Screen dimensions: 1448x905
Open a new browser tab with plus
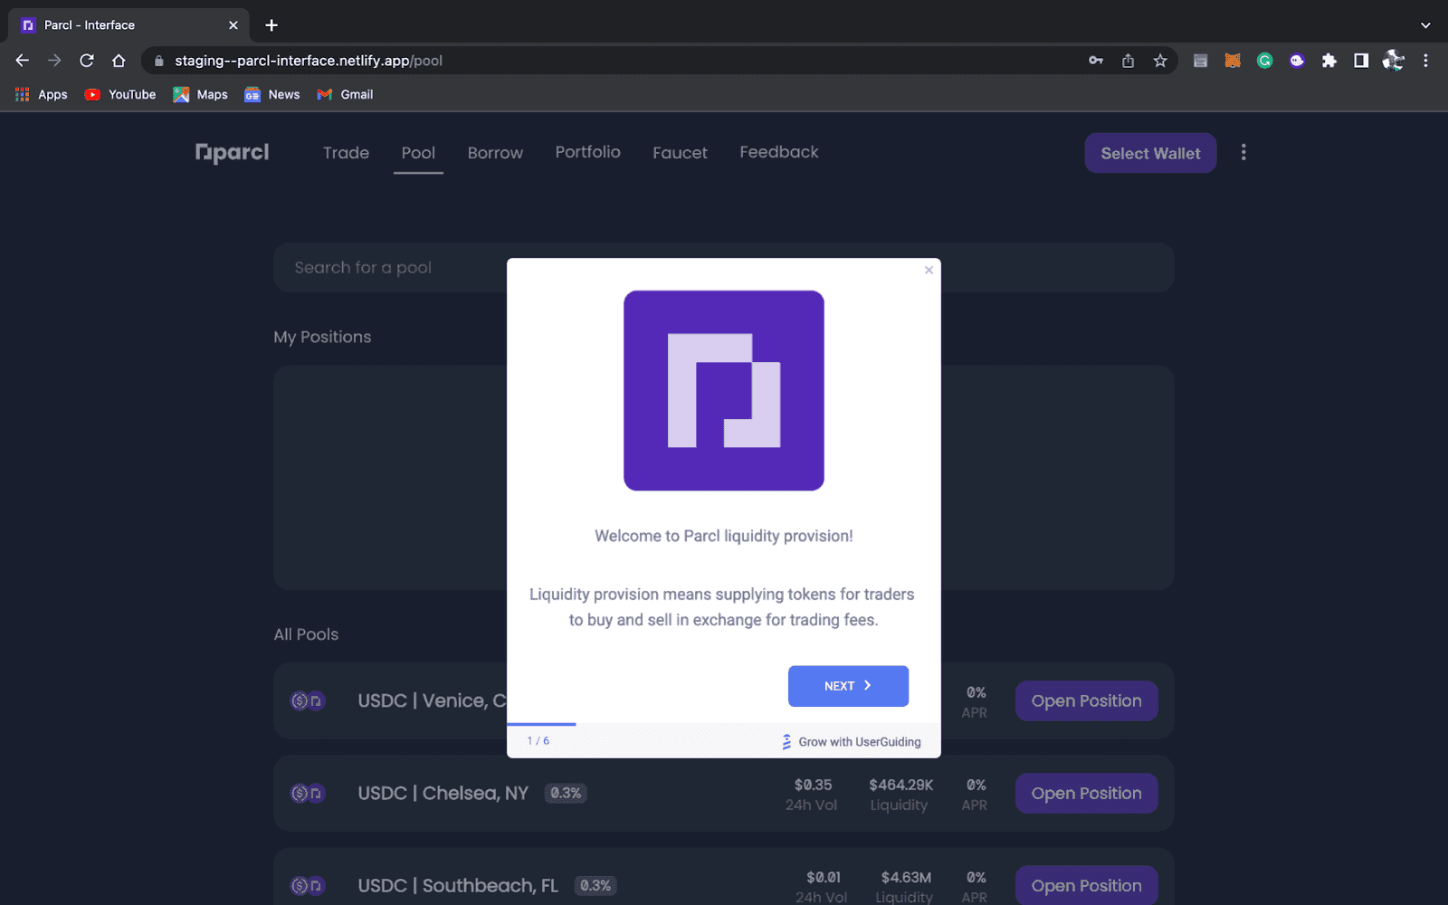point(271,25)
